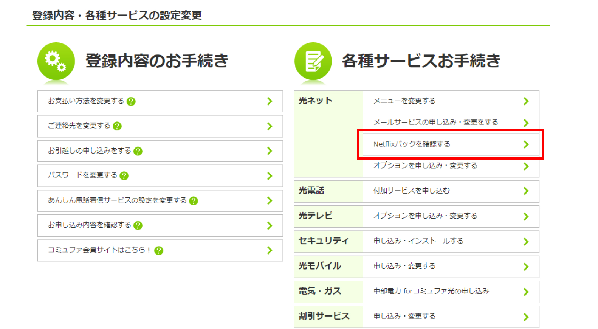Image resolution: width=598 pixels, height=329 pixels.
Task: Select 光モバイル 申し込み・変更する
Action: click(451, 267)
